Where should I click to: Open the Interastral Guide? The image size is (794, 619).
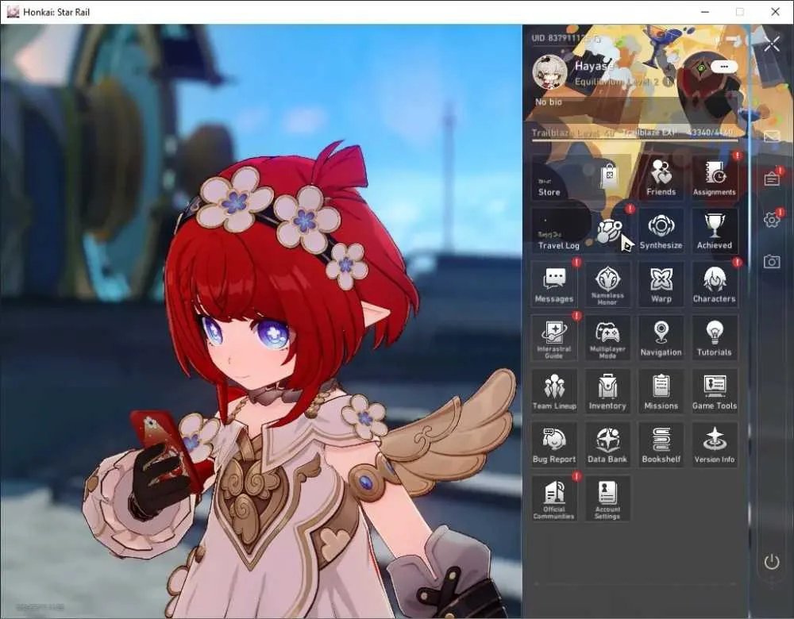click(x=554, y=338)
